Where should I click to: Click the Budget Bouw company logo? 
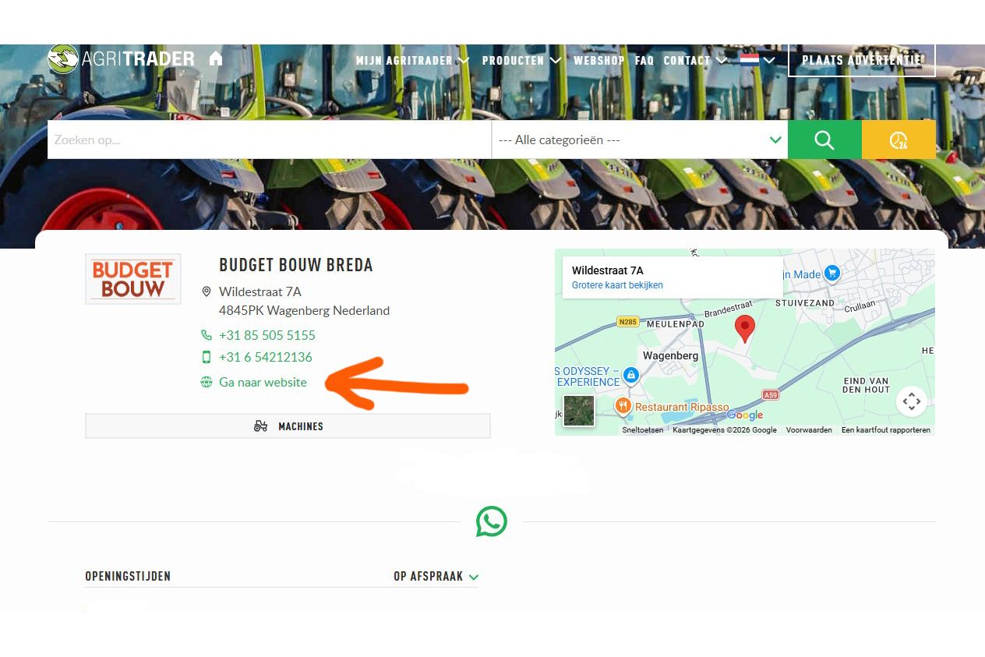133,279
